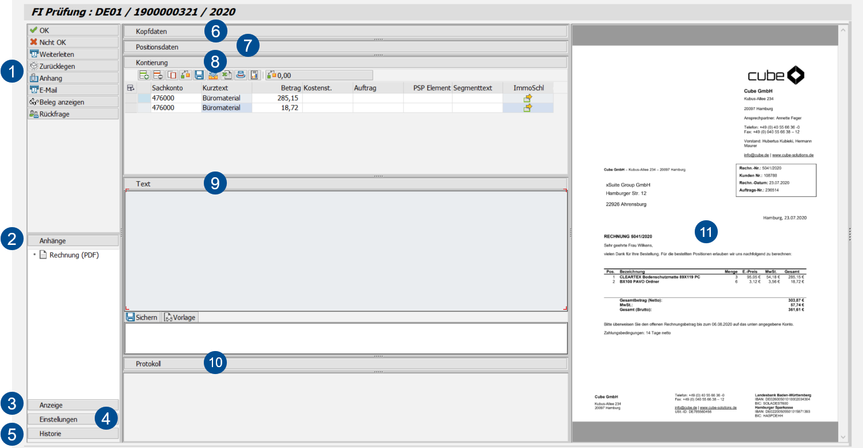Click the Kontierungsvorschlag import arrow icon
The width and height of the screenshot is (863, 448).
tap(213, 75)
